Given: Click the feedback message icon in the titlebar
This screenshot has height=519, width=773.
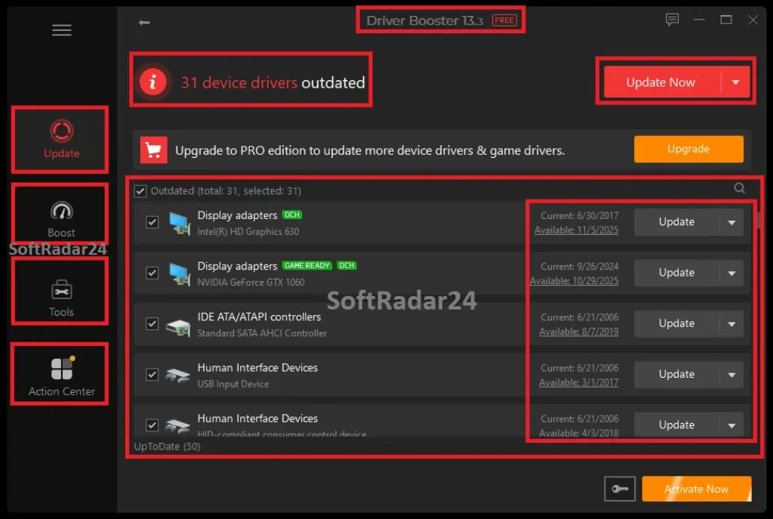Looking at the screenshot, I should tap(672, 20).
